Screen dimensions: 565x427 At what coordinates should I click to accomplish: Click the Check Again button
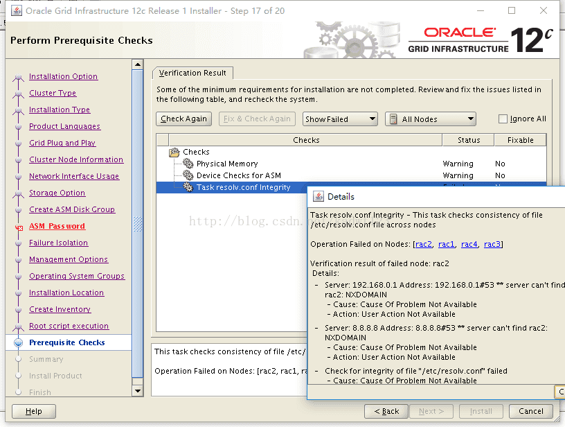[x=183, y=119]
